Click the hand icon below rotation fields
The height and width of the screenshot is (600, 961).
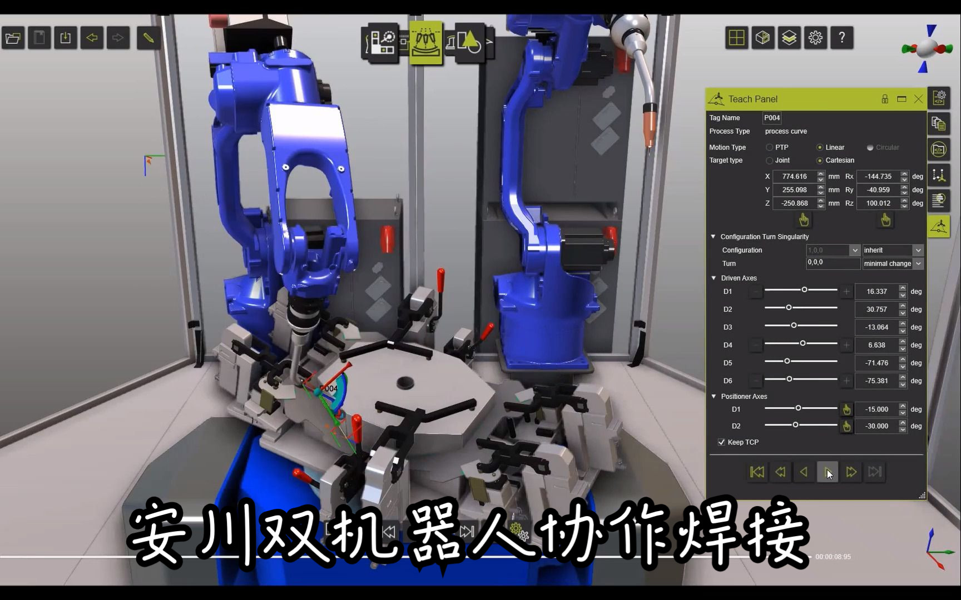(886, 220)
